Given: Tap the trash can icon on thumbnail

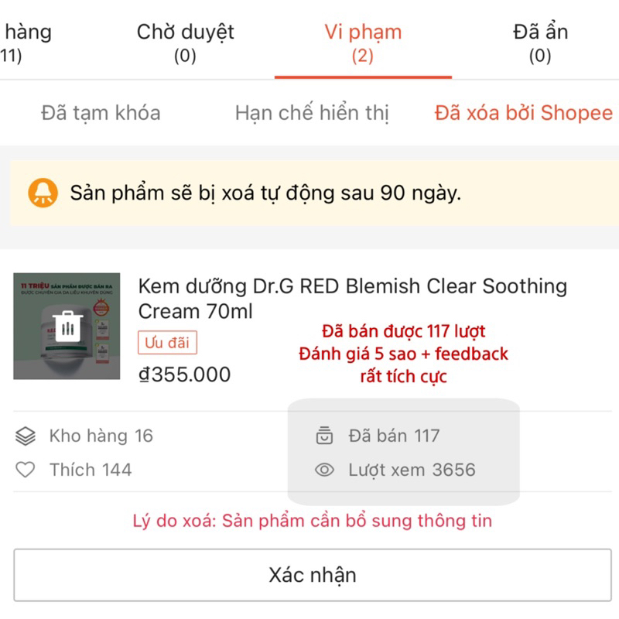Looking at the screenshot, I should (67, 325).
